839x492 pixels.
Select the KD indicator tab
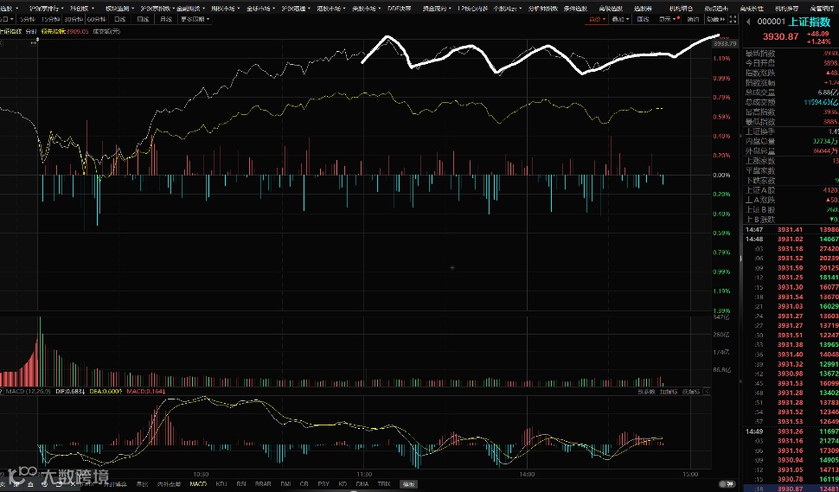pos(343,484)
